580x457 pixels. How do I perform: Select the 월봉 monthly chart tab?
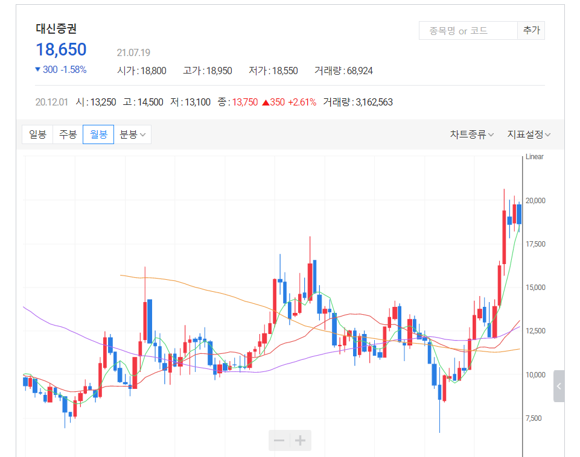click(x=98, y=134)
